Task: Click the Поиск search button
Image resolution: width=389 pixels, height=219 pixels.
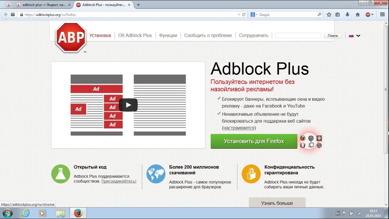Action: click(x=333, y=36)
